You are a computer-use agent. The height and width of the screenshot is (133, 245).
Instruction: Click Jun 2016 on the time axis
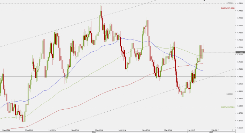29,130
